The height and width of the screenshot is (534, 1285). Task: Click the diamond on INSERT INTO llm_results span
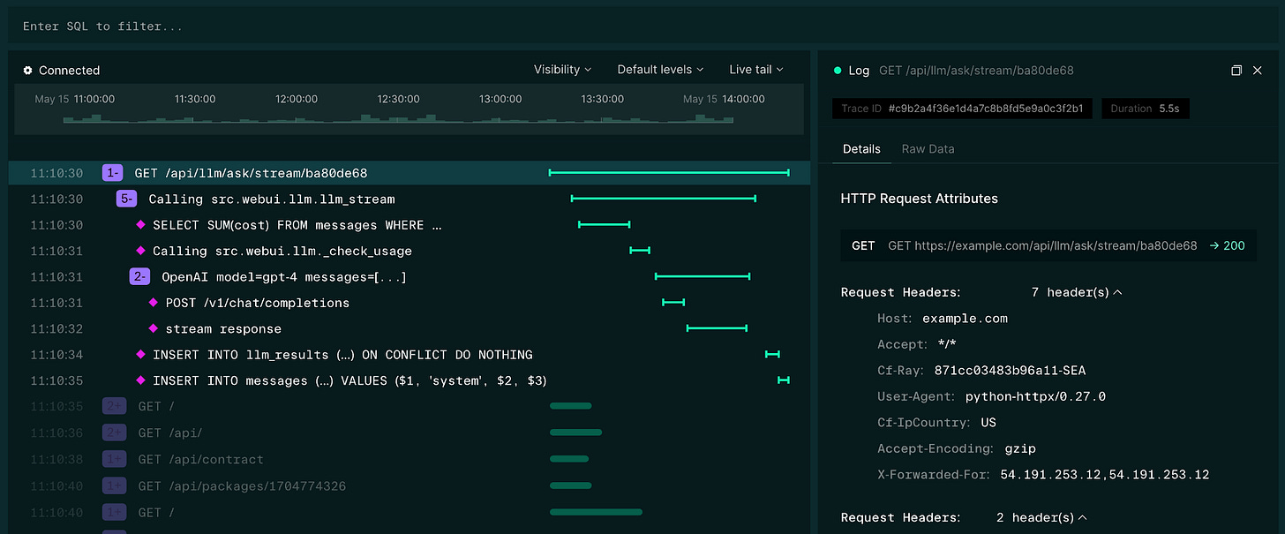tap(140, 354)
